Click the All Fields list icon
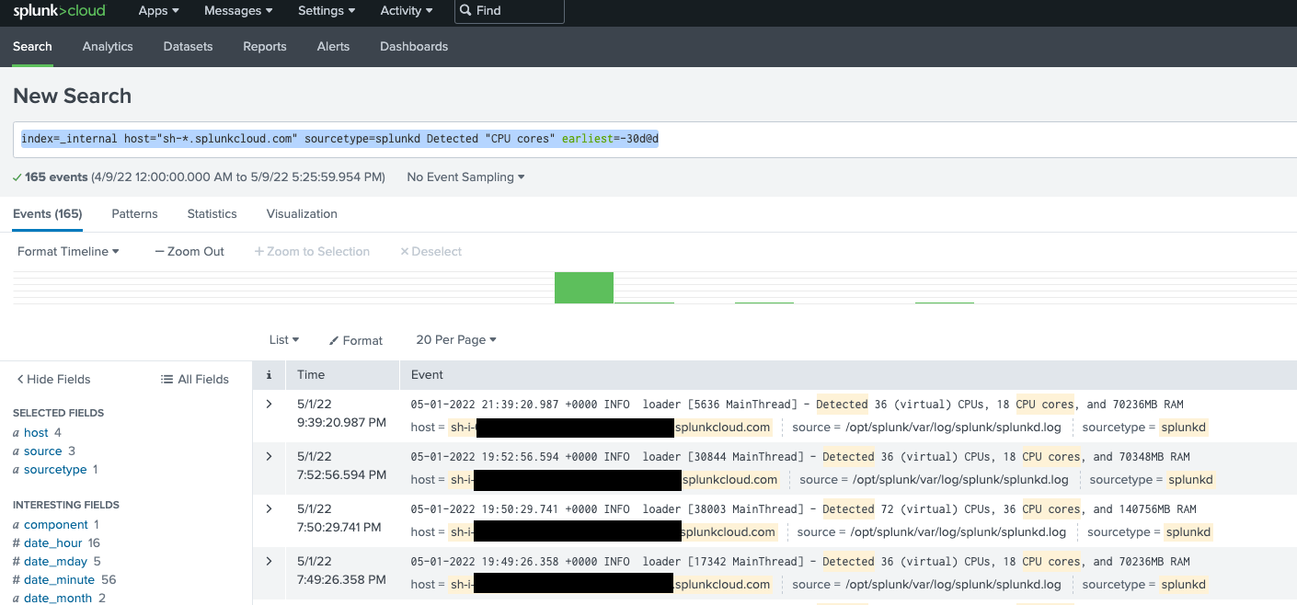The width and height of the screenshot is (1297, 605). coord(166,379)
